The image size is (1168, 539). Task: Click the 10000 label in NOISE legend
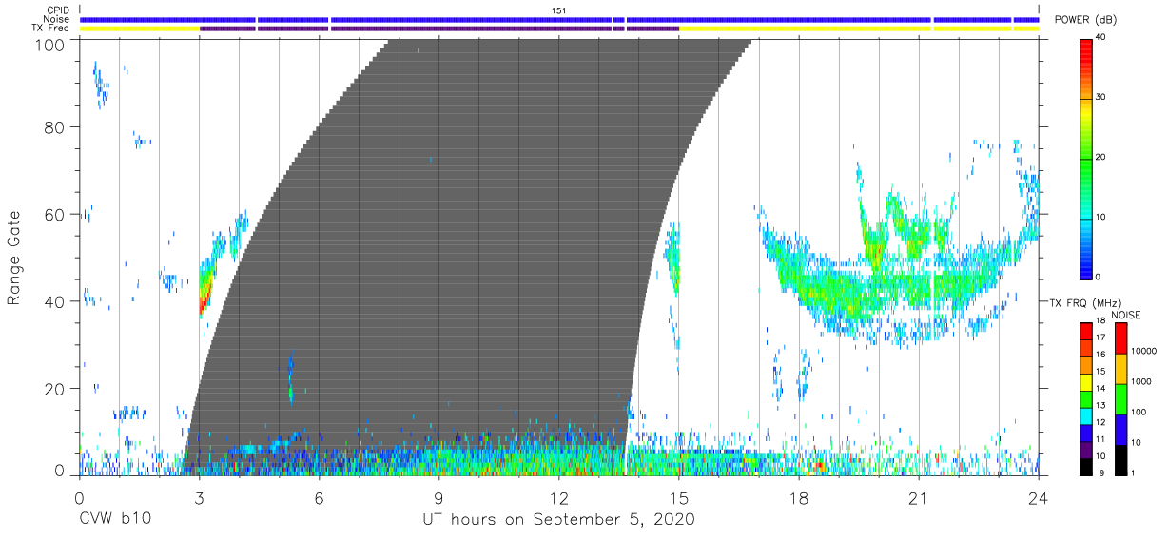point(1144,351)
